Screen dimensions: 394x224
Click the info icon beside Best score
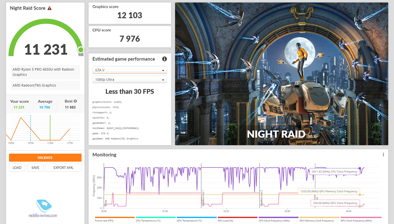pyautogui.click(x=75, y=101)
